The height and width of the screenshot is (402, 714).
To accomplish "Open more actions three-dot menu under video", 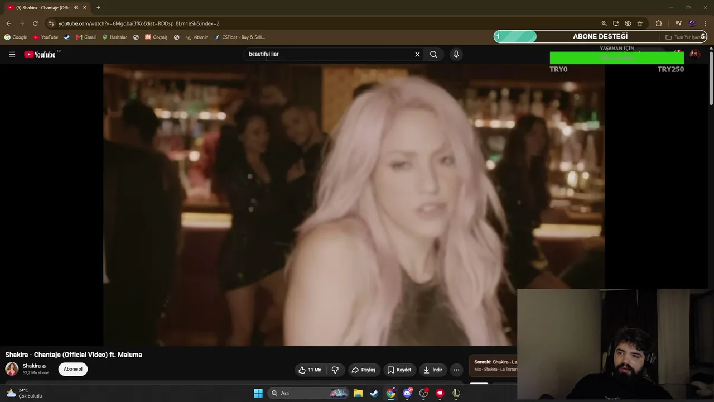I will pos(456,370).
